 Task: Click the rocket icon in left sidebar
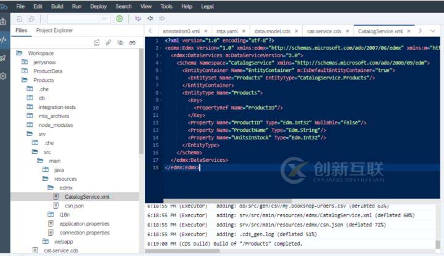(3, 58)
